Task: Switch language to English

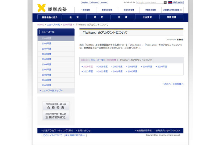Action: 85,3
